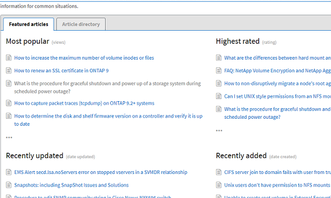
Task: Click the '(rating)' label next to Highest rated
Action: pos(269,43)
